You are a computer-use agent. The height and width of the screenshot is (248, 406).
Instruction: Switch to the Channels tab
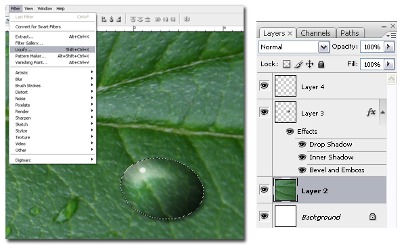pos(315,33)
